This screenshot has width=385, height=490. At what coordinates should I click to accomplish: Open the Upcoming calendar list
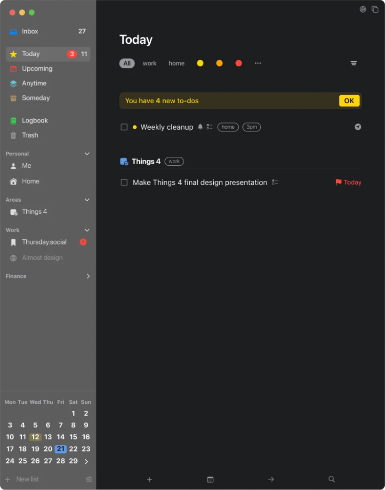[48, 68]
